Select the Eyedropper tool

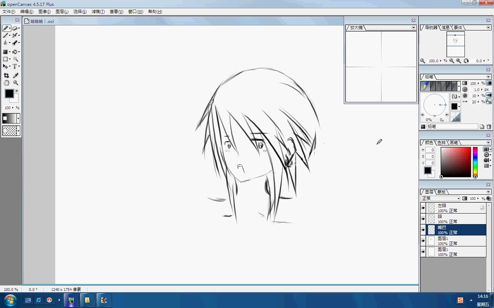(x=15, y=75)
